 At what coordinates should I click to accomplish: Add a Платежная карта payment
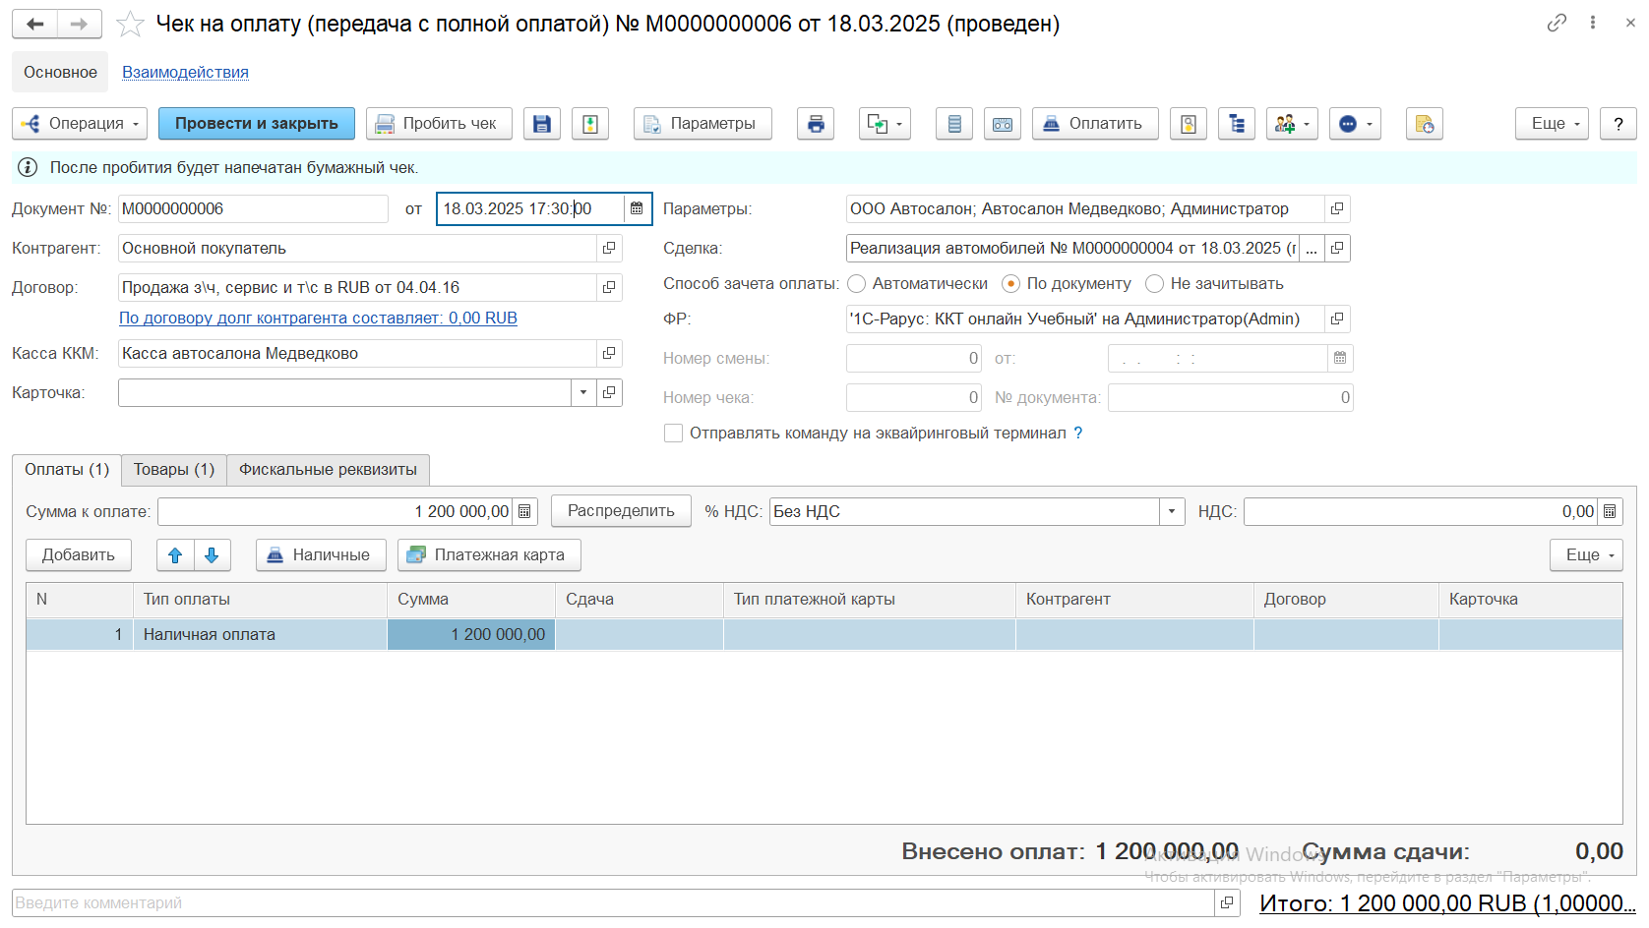pos(489,555)
